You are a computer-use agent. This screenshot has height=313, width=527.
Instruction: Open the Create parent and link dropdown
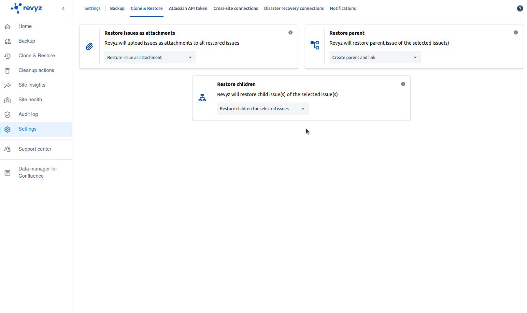tap(375, 57)
